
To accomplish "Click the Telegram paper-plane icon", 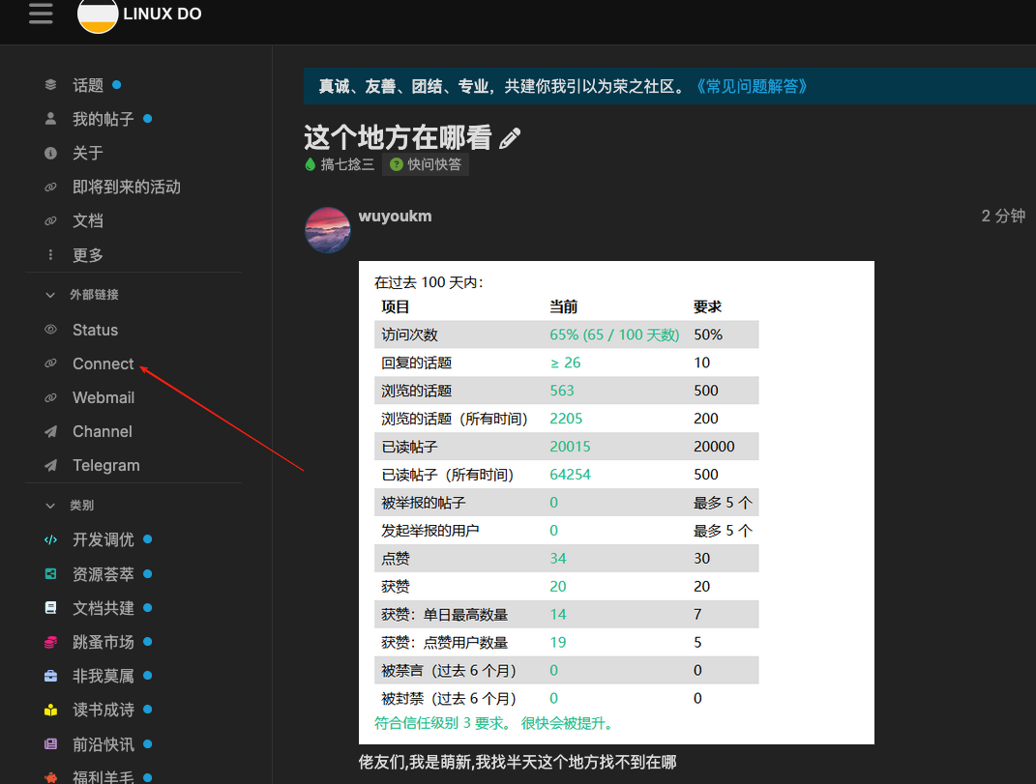I will click(x=50, y=465).
